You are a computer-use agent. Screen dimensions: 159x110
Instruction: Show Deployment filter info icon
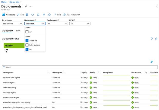(58, 20)
